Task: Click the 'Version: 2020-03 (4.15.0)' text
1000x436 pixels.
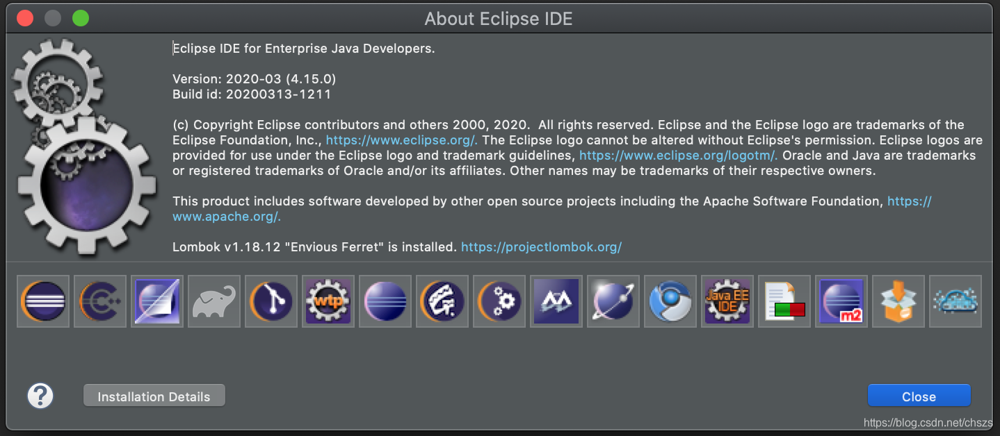Action: (255, 79)
